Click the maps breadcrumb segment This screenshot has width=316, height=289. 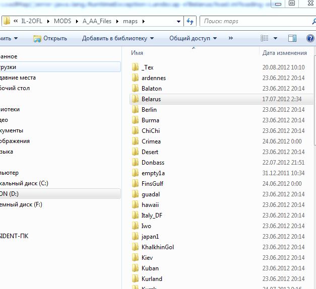130,21
